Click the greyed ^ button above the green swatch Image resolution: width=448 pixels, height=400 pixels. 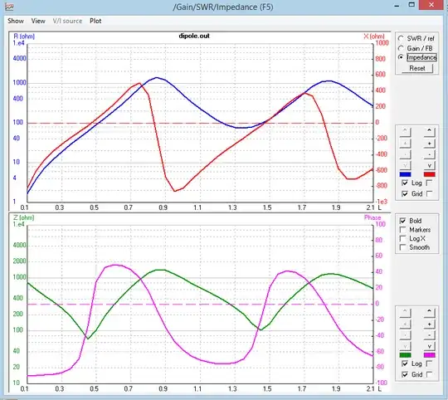405,313
